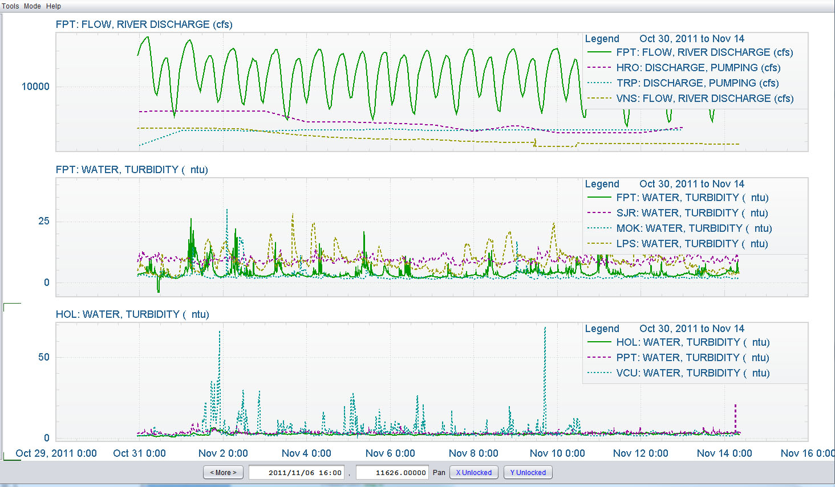Click the Nov 4 0:00 x-axis label

[306, 453]
